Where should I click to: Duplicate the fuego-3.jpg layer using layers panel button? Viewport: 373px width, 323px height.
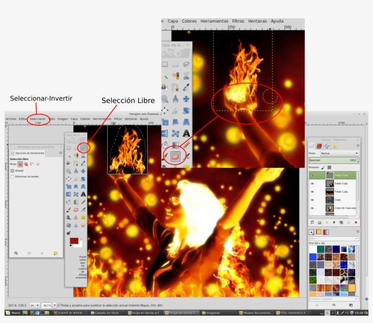tap(341, 222)
